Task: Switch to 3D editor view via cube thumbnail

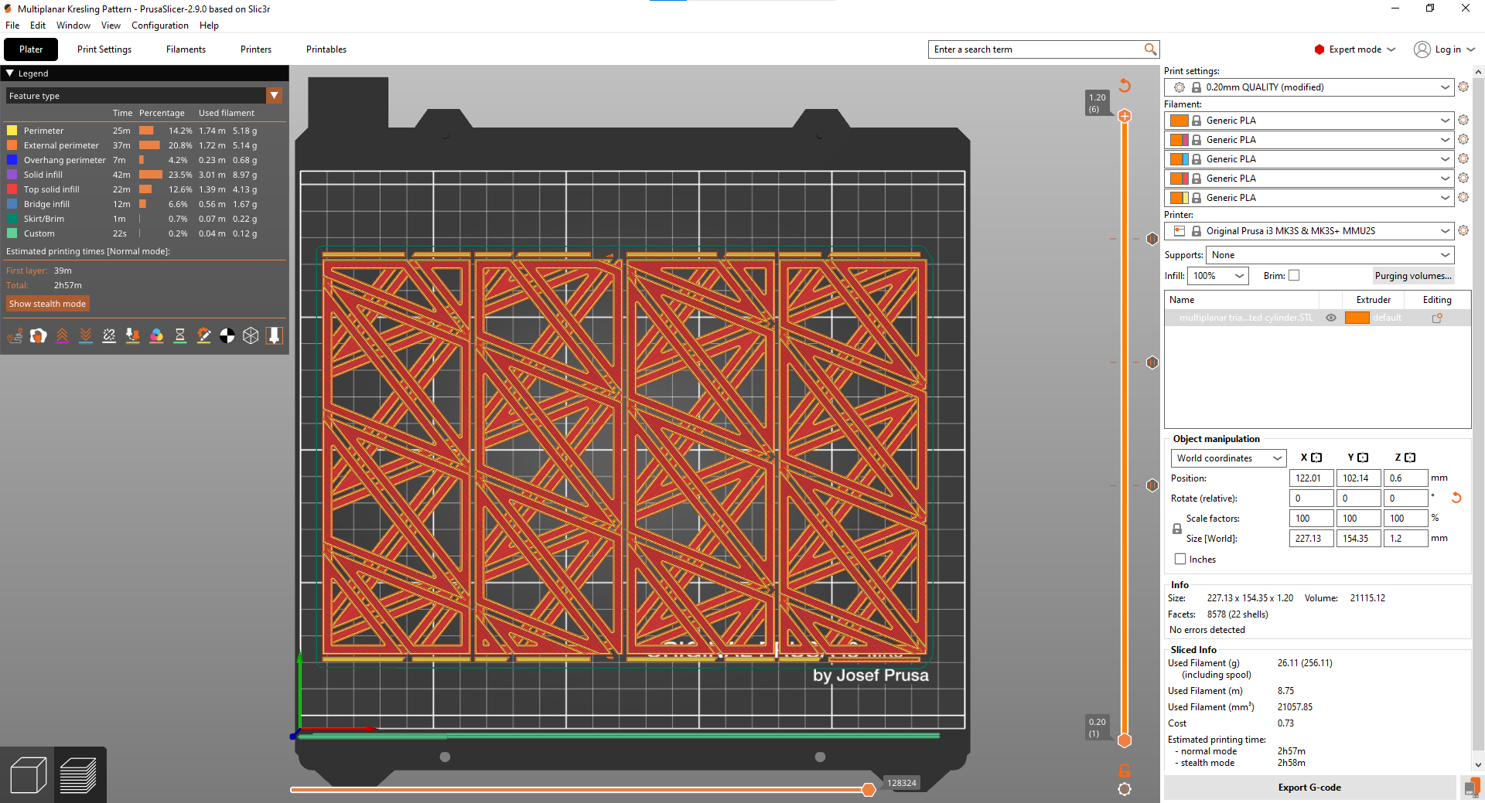Action: tap(29, 774)
